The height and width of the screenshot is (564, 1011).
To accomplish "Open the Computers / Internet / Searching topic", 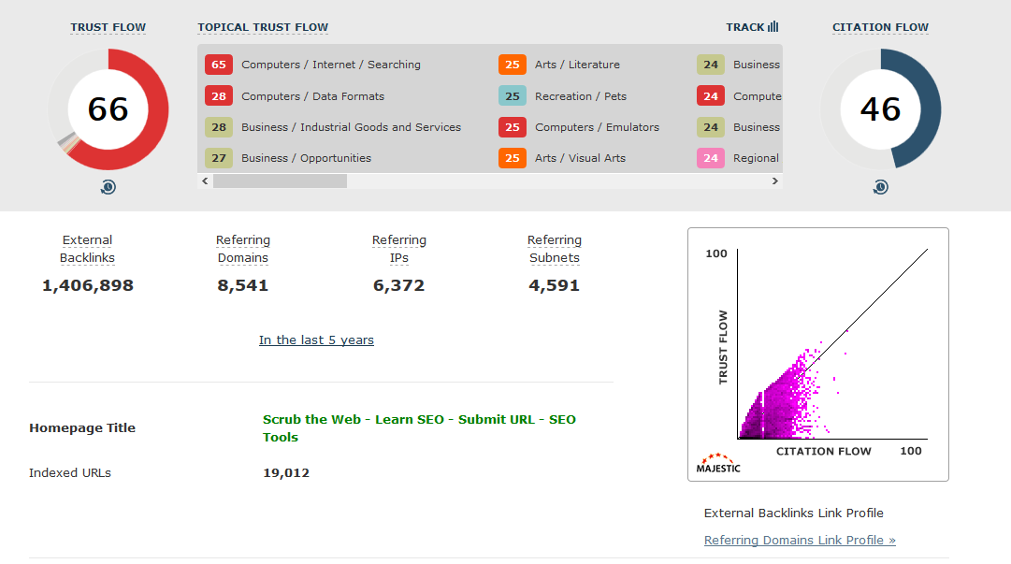I will (331, 65).
